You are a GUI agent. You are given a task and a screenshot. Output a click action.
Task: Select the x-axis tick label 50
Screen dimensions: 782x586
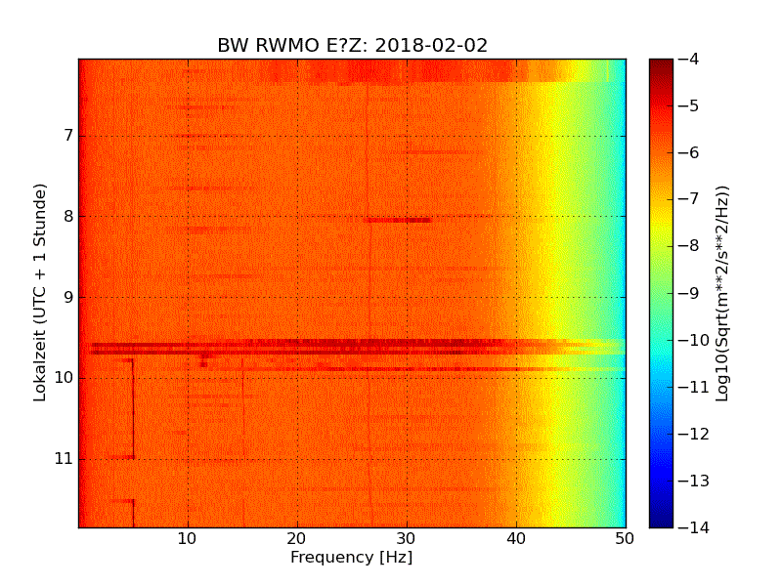pos(625,539)
